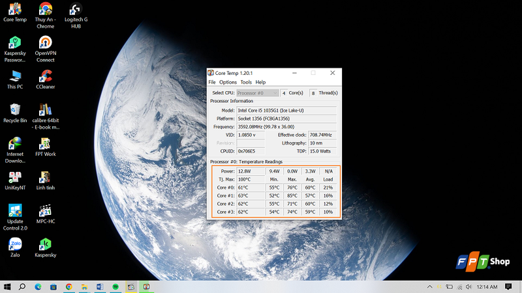
Task: Click the Windows Start button
Action: tap(7, 286)
